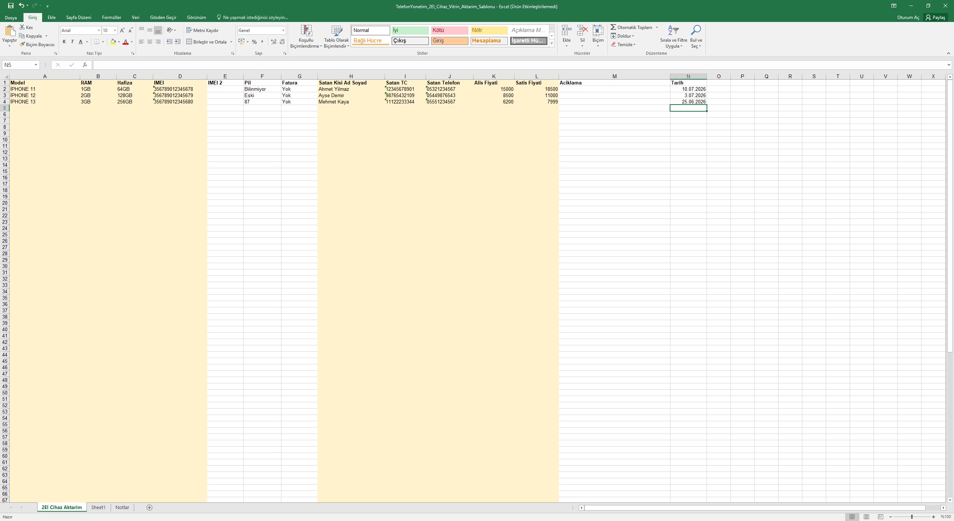The width and height of the screenshot is (954, 521).
Task: Click the 'Ne yapmak istediğinizi söyleyin' search box
Action: click(x=253, y=17)
